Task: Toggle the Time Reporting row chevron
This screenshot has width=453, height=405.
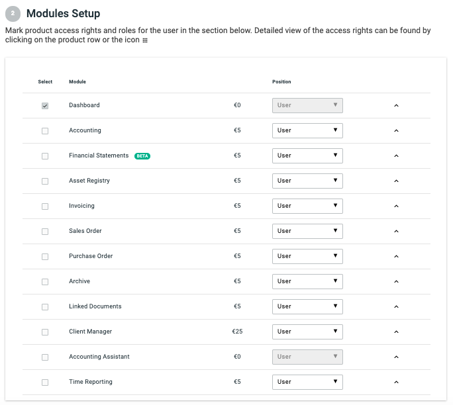Action: click(396, 382)
